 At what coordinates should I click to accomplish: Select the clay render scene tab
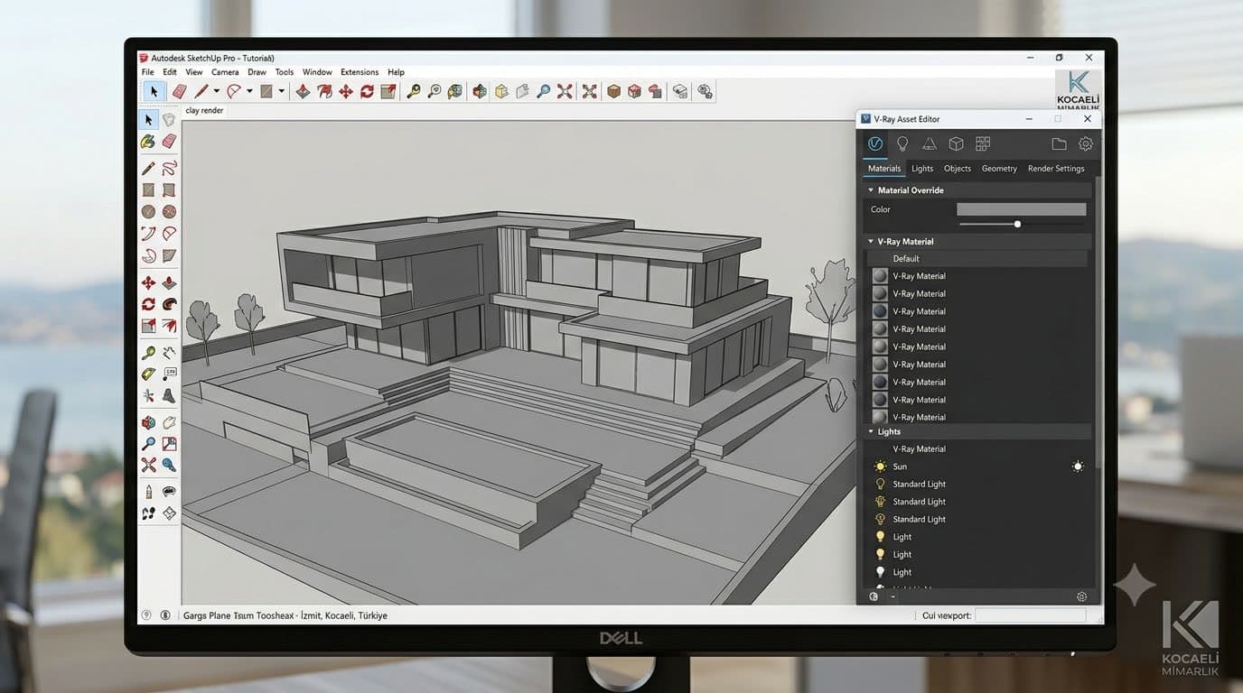coord(204,111)
